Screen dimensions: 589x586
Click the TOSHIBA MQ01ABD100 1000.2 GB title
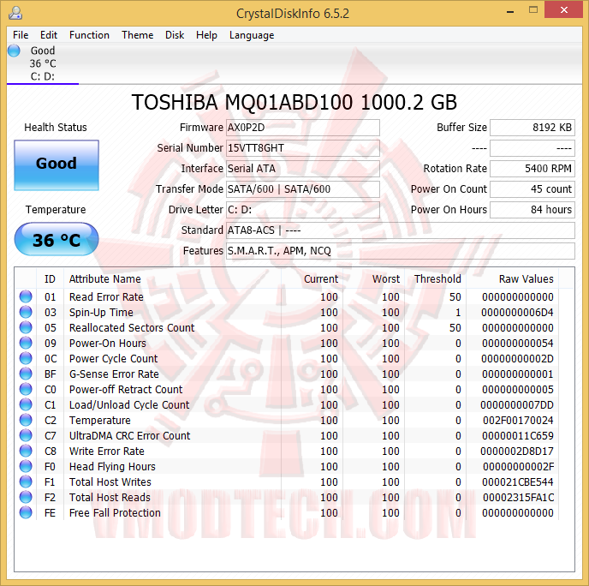(x=294, y=102)
